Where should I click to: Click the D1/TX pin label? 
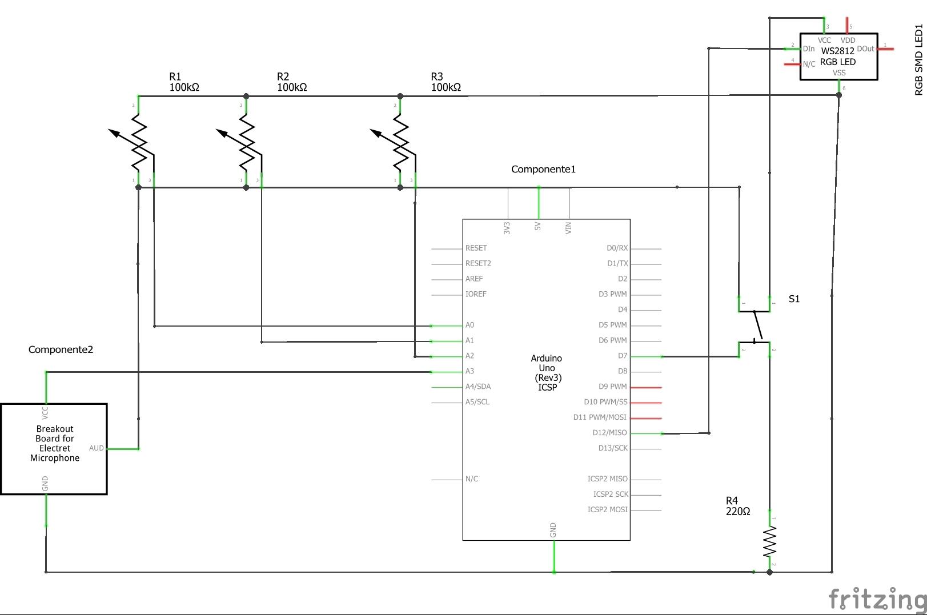[x=617, y=263]
